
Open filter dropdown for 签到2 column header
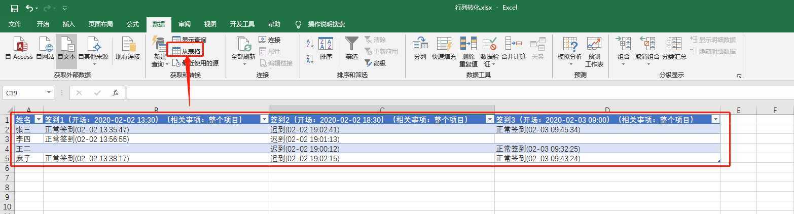coord(489,120)
